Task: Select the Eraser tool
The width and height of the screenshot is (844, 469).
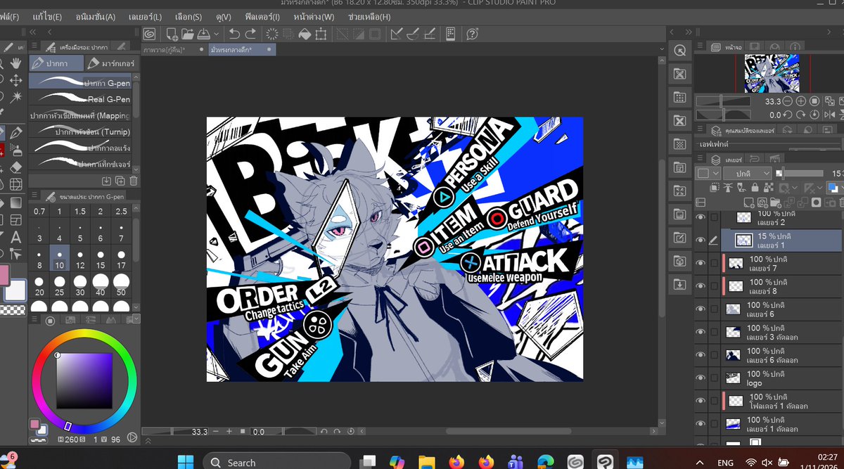Action: tap(16, 167)
